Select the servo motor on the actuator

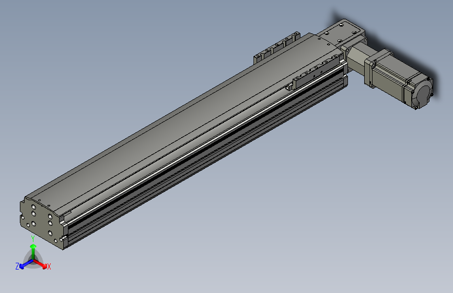pyautogui.click(x=399, y=78)
